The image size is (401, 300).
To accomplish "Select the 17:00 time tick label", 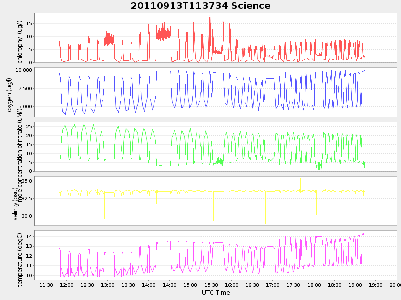I will click(x=273, y=285).
